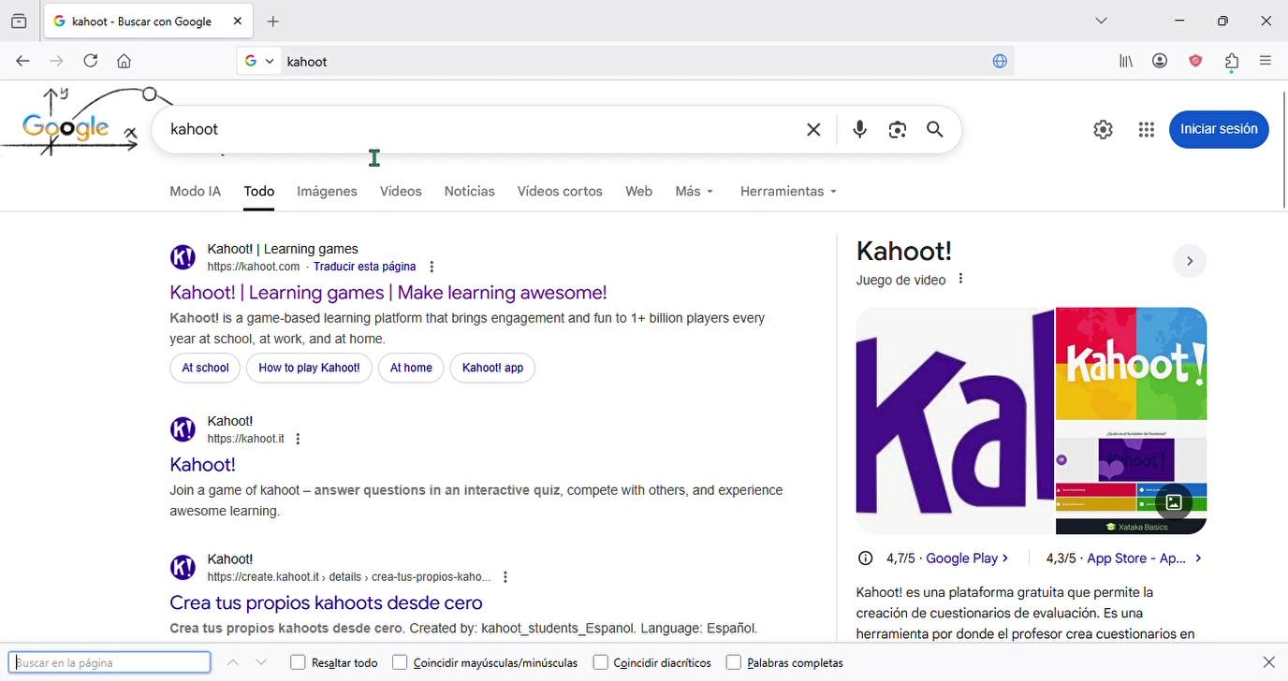Screen dimensions: 1288x681
Task: Go back to the previous page
Action: (22, 61)
